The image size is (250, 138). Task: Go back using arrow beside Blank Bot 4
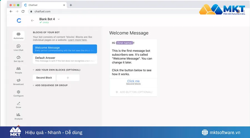[32, 20]
